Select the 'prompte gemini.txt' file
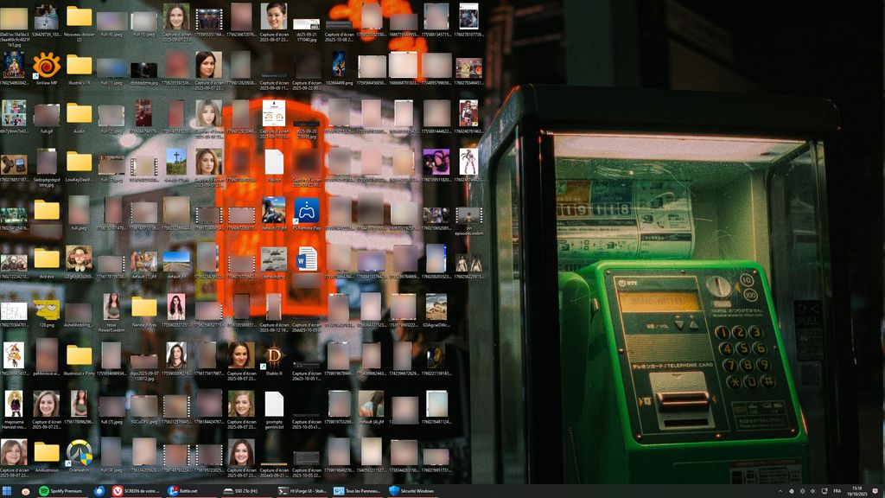Image resolution: width=885 pixels, height=498 pixels. [x=274, y=410]
